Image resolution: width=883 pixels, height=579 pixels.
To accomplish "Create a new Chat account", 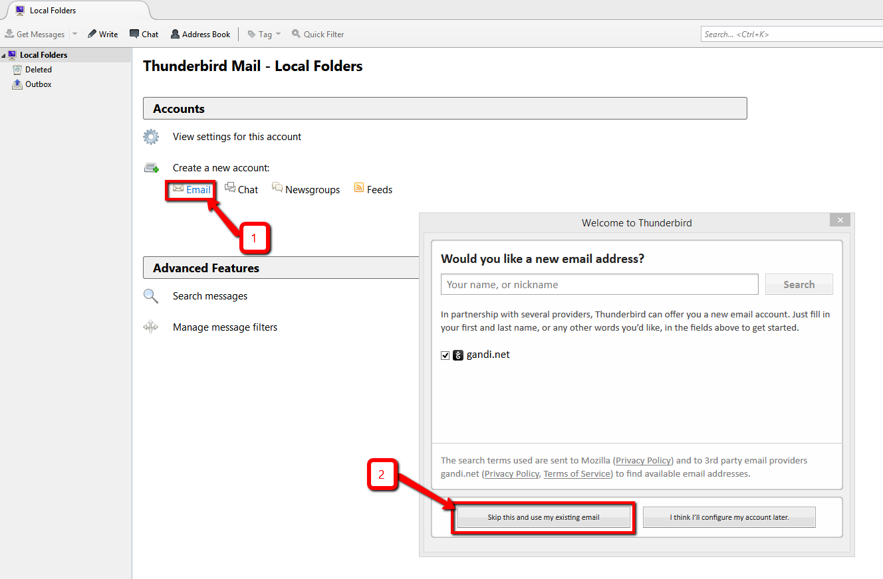I will coord(248,189).
